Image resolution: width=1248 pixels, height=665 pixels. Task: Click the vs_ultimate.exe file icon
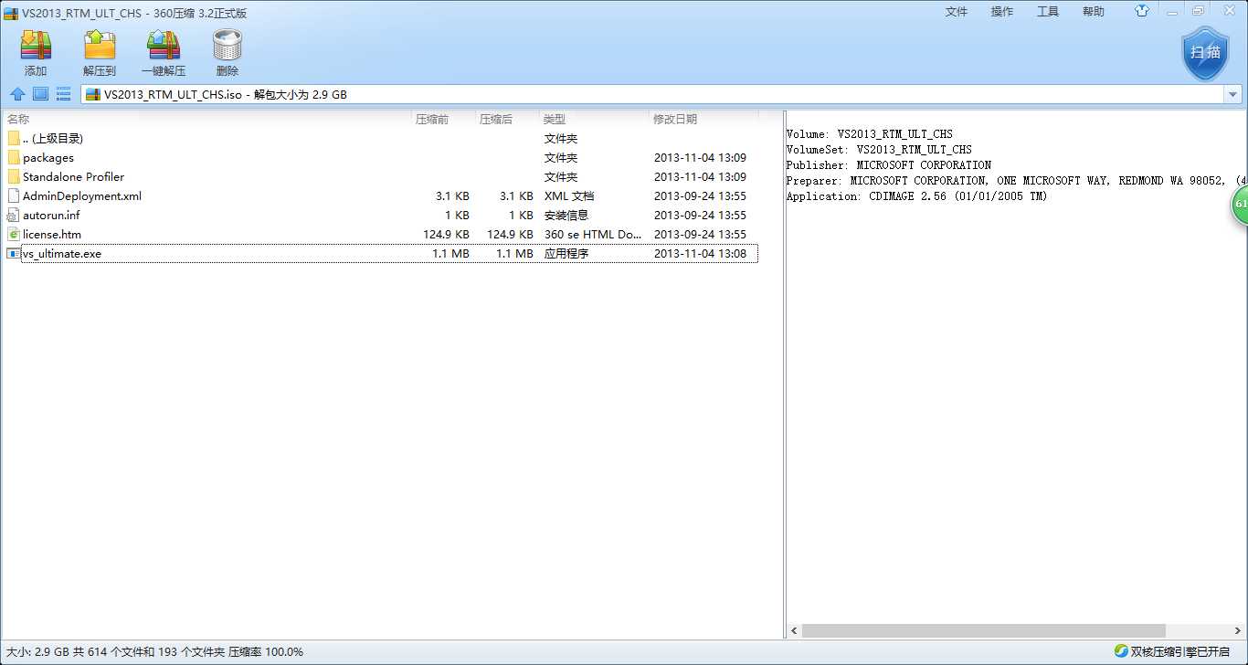[13, 253]
